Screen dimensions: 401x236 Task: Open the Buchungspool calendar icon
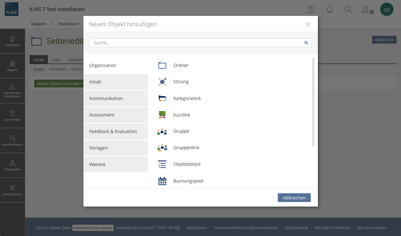pos(162,181)
